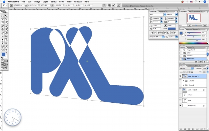Open the font style dropdown (Regular)
This screenshot has width=209, height=131.
click(176, 14)
